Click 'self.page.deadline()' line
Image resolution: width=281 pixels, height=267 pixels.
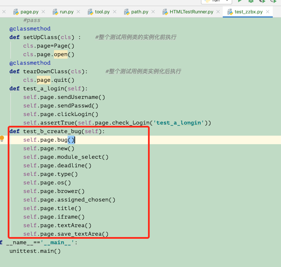[57, 166]
